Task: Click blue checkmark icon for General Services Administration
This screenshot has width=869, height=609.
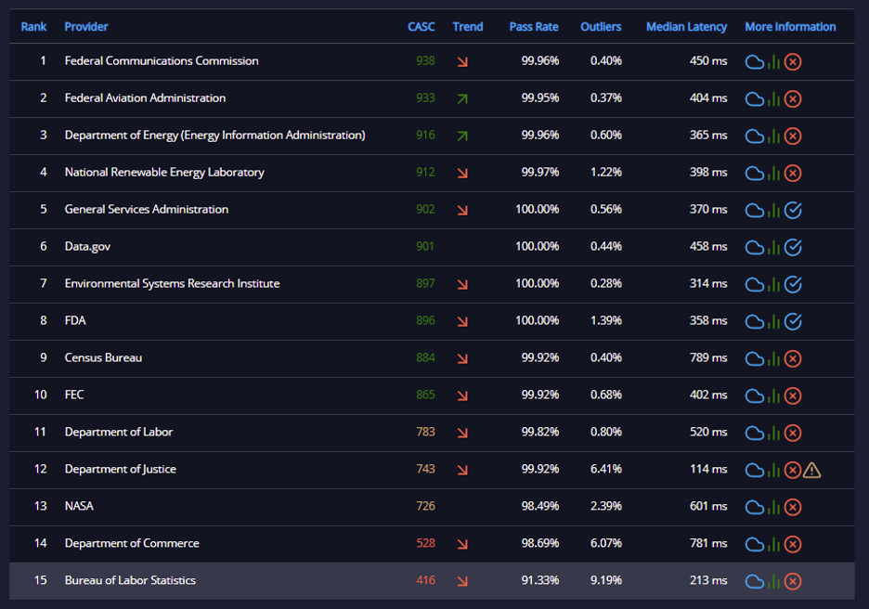Action: [x=793, y=211]
